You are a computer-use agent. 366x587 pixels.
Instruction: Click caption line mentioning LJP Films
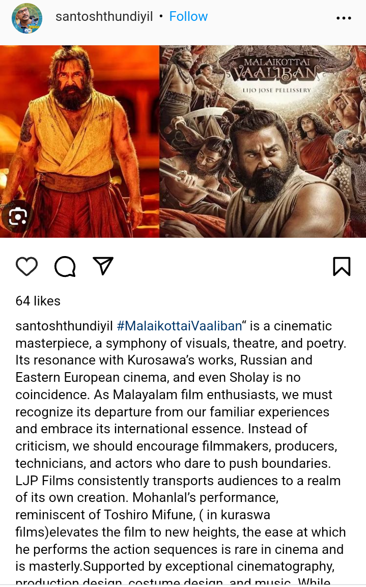coord(178,481)
